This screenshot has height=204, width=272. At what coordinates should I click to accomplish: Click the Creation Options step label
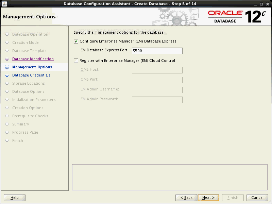[28, 108]
